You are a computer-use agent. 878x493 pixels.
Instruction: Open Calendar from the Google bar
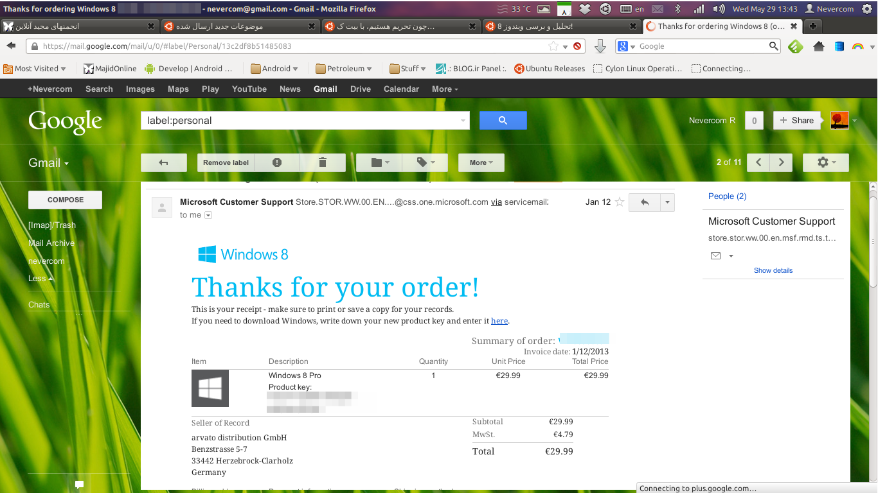tap(402, 89)
